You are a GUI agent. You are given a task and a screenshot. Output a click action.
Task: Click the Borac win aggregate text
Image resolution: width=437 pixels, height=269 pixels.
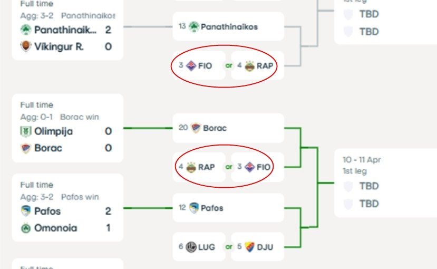[80, 117]
